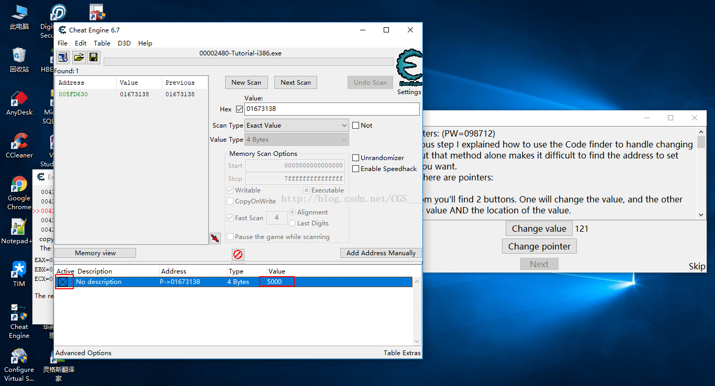Open the D3D menu

pyautogui.click(x=124, y=43)
